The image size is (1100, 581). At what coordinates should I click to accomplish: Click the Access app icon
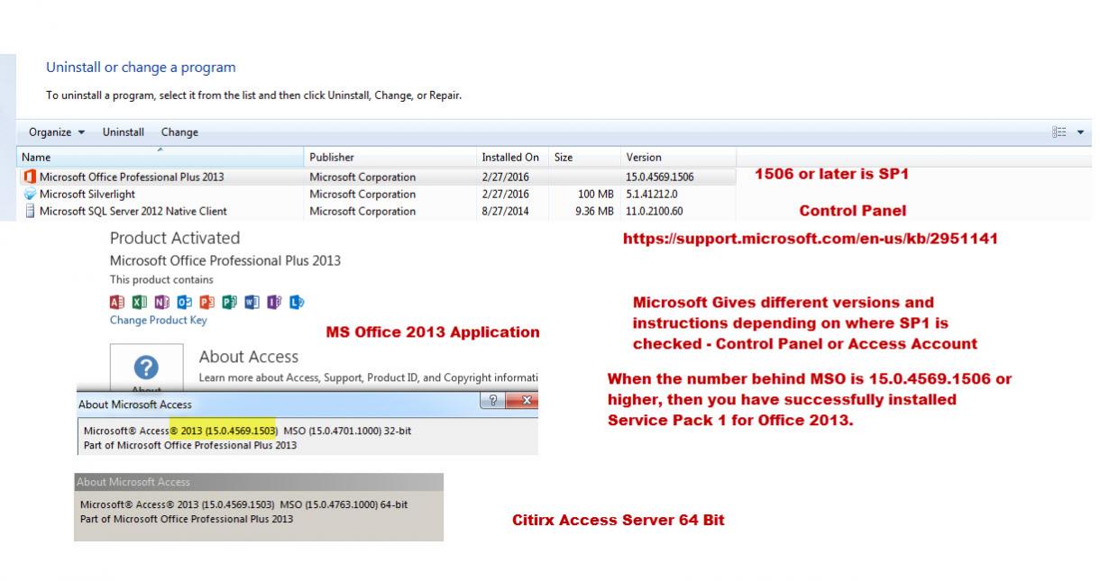pyautogui.click(x=115, y=302)
